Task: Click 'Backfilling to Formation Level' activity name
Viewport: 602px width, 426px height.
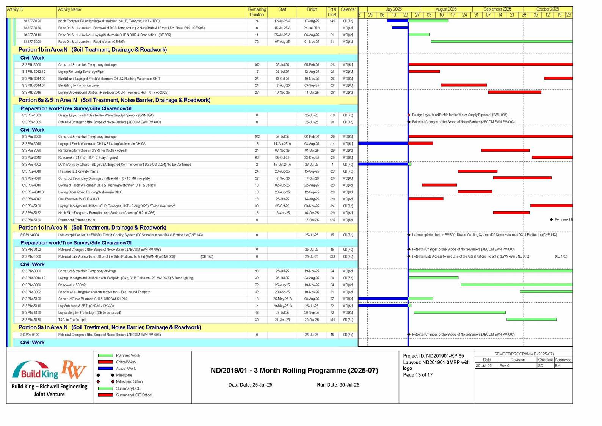Action: coord(79,86)
